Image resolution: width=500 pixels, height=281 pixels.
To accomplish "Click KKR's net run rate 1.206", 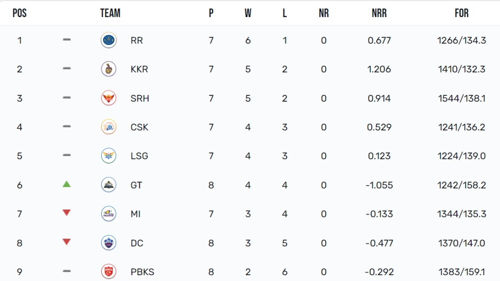I will click(x=379, y=69).
